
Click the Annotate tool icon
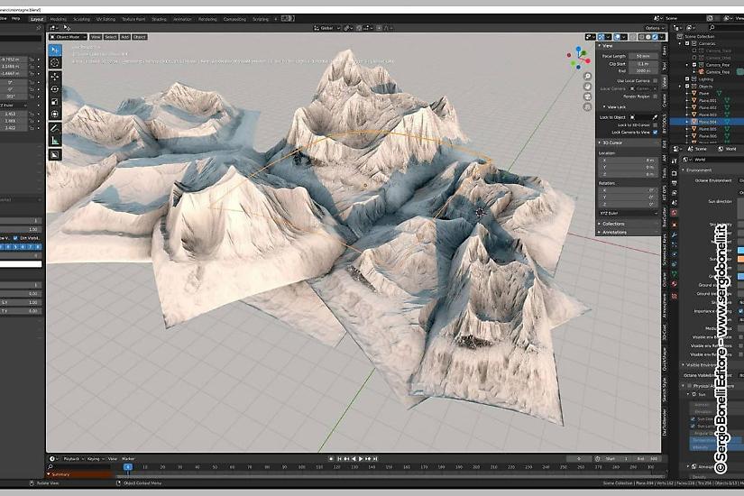(55, 127)
